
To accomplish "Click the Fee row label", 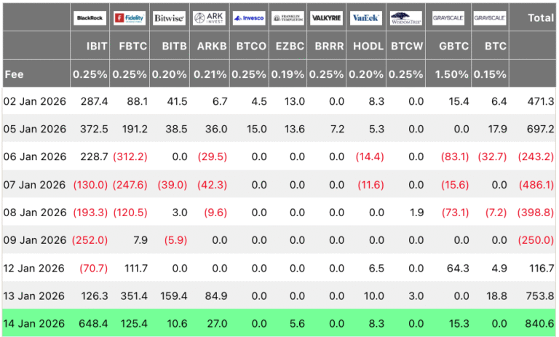I will (14, 74).
